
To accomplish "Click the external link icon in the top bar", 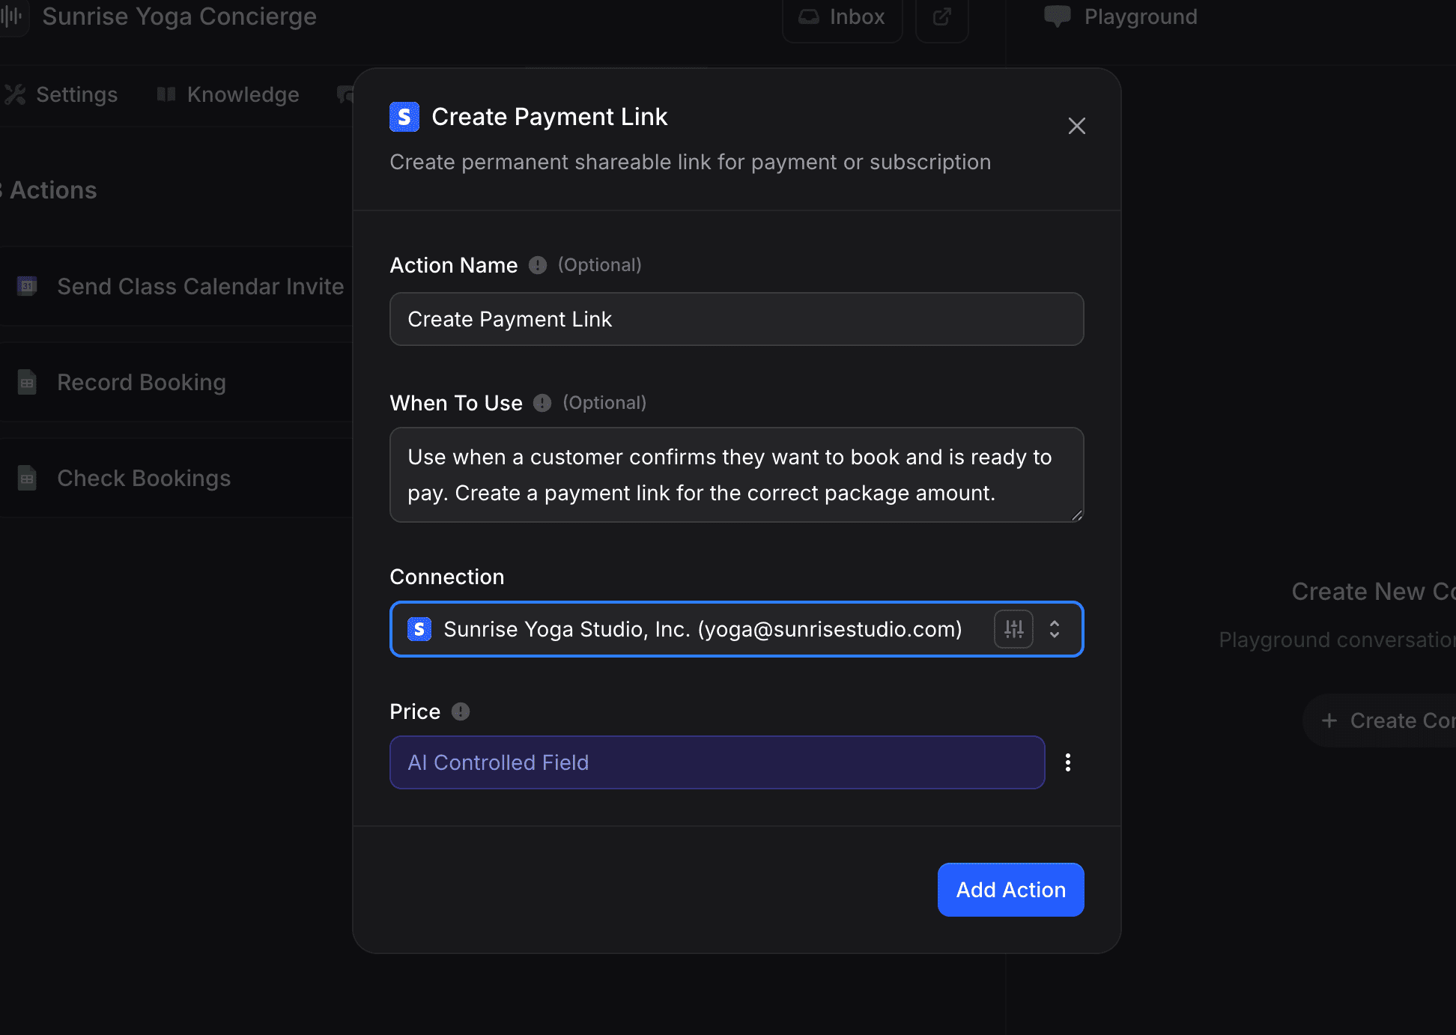I will pos(941,15).
